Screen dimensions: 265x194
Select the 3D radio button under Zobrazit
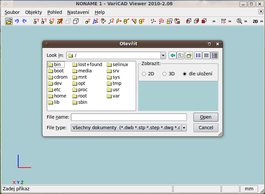click(x=164, y=74)
